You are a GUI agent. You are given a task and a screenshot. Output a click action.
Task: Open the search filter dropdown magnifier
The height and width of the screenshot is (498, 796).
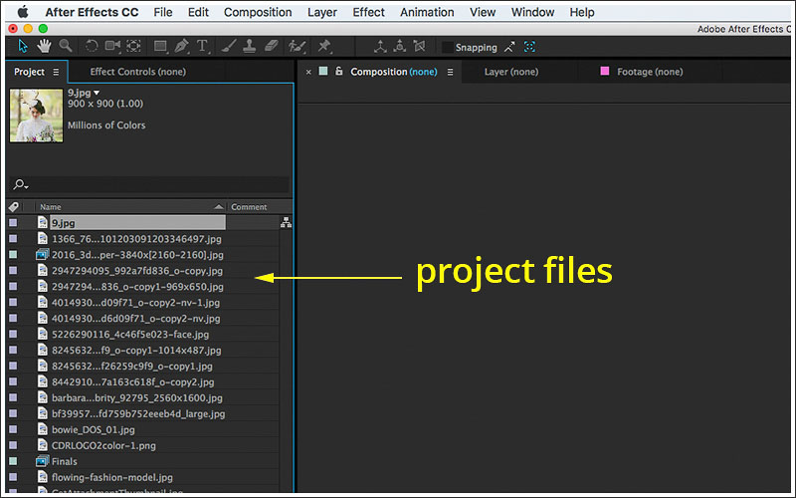tap(20, 184)
